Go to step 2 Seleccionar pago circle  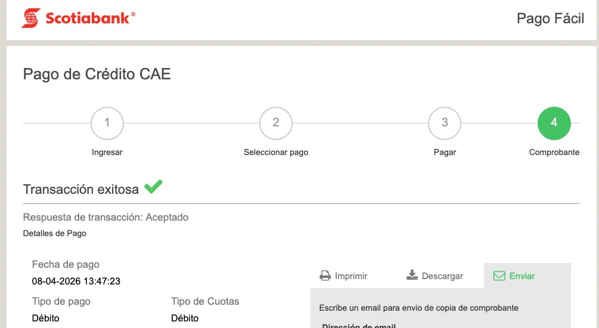tap(276, 123)
